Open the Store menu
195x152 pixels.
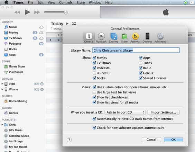tap(81, 2)
